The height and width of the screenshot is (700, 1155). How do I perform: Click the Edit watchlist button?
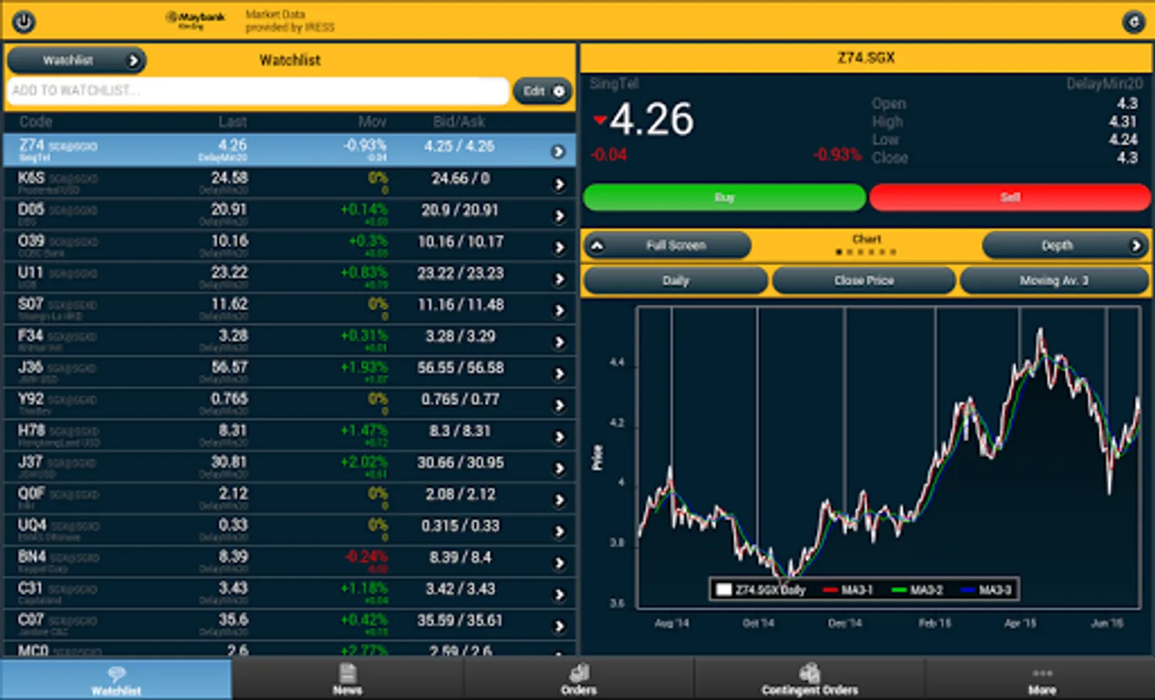point(543,91)
